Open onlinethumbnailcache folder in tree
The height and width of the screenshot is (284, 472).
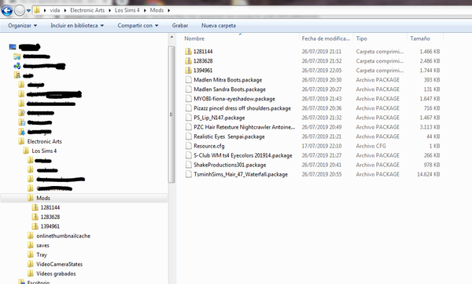63,236
